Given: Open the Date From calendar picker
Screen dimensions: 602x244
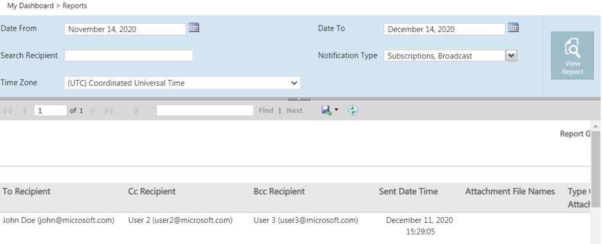Looking at the screenshot, I should tap(194, 28).
